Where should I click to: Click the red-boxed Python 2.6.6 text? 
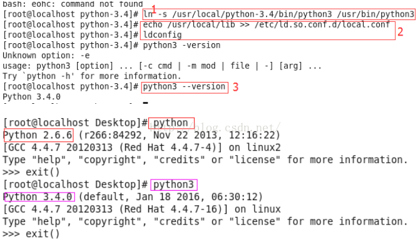click(38, 136)
